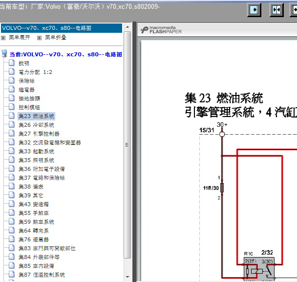The image size is (297, 282).
Task: Open 集27 引擎控制器 diagram
Action: coord(39,134)
